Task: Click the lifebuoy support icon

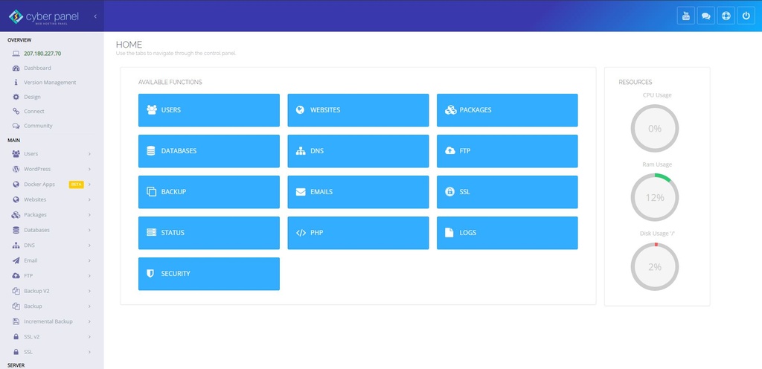Action: [726, 16]
